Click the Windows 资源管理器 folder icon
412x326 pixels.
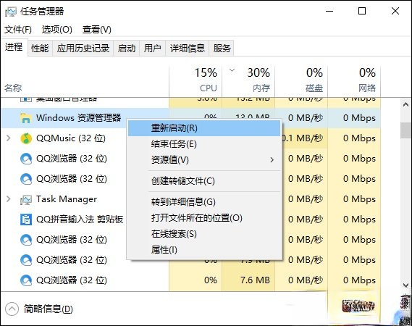[x=26, y=118]
